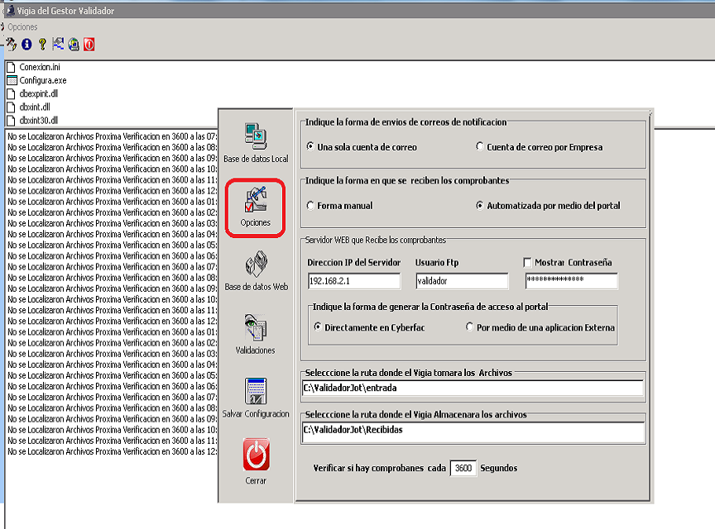Click the blue information icon in toolbar

pos(26,44)
